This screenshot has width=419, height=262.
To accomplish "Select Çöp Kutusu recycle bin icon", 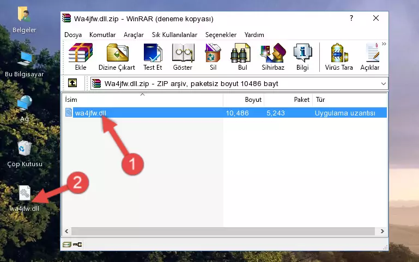I will click(x=25, y=148).
